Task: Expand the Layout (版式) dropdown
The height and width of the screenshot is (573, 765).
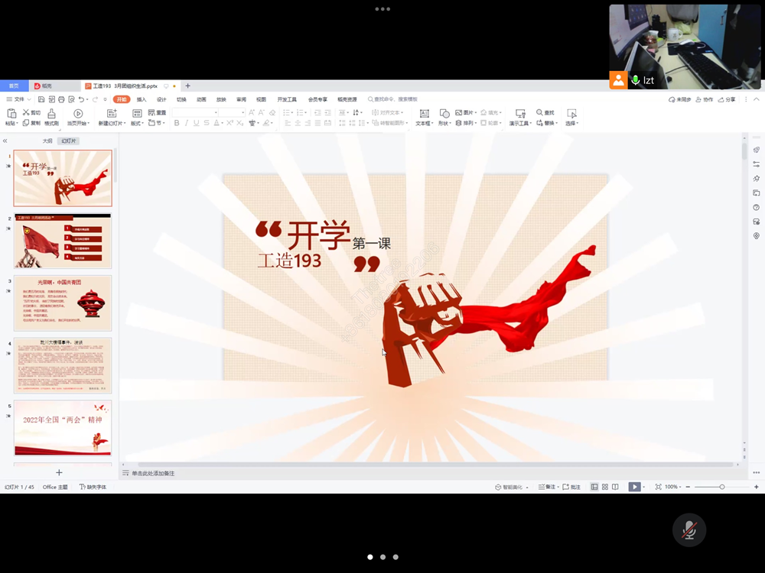Action: pos(137,123)
